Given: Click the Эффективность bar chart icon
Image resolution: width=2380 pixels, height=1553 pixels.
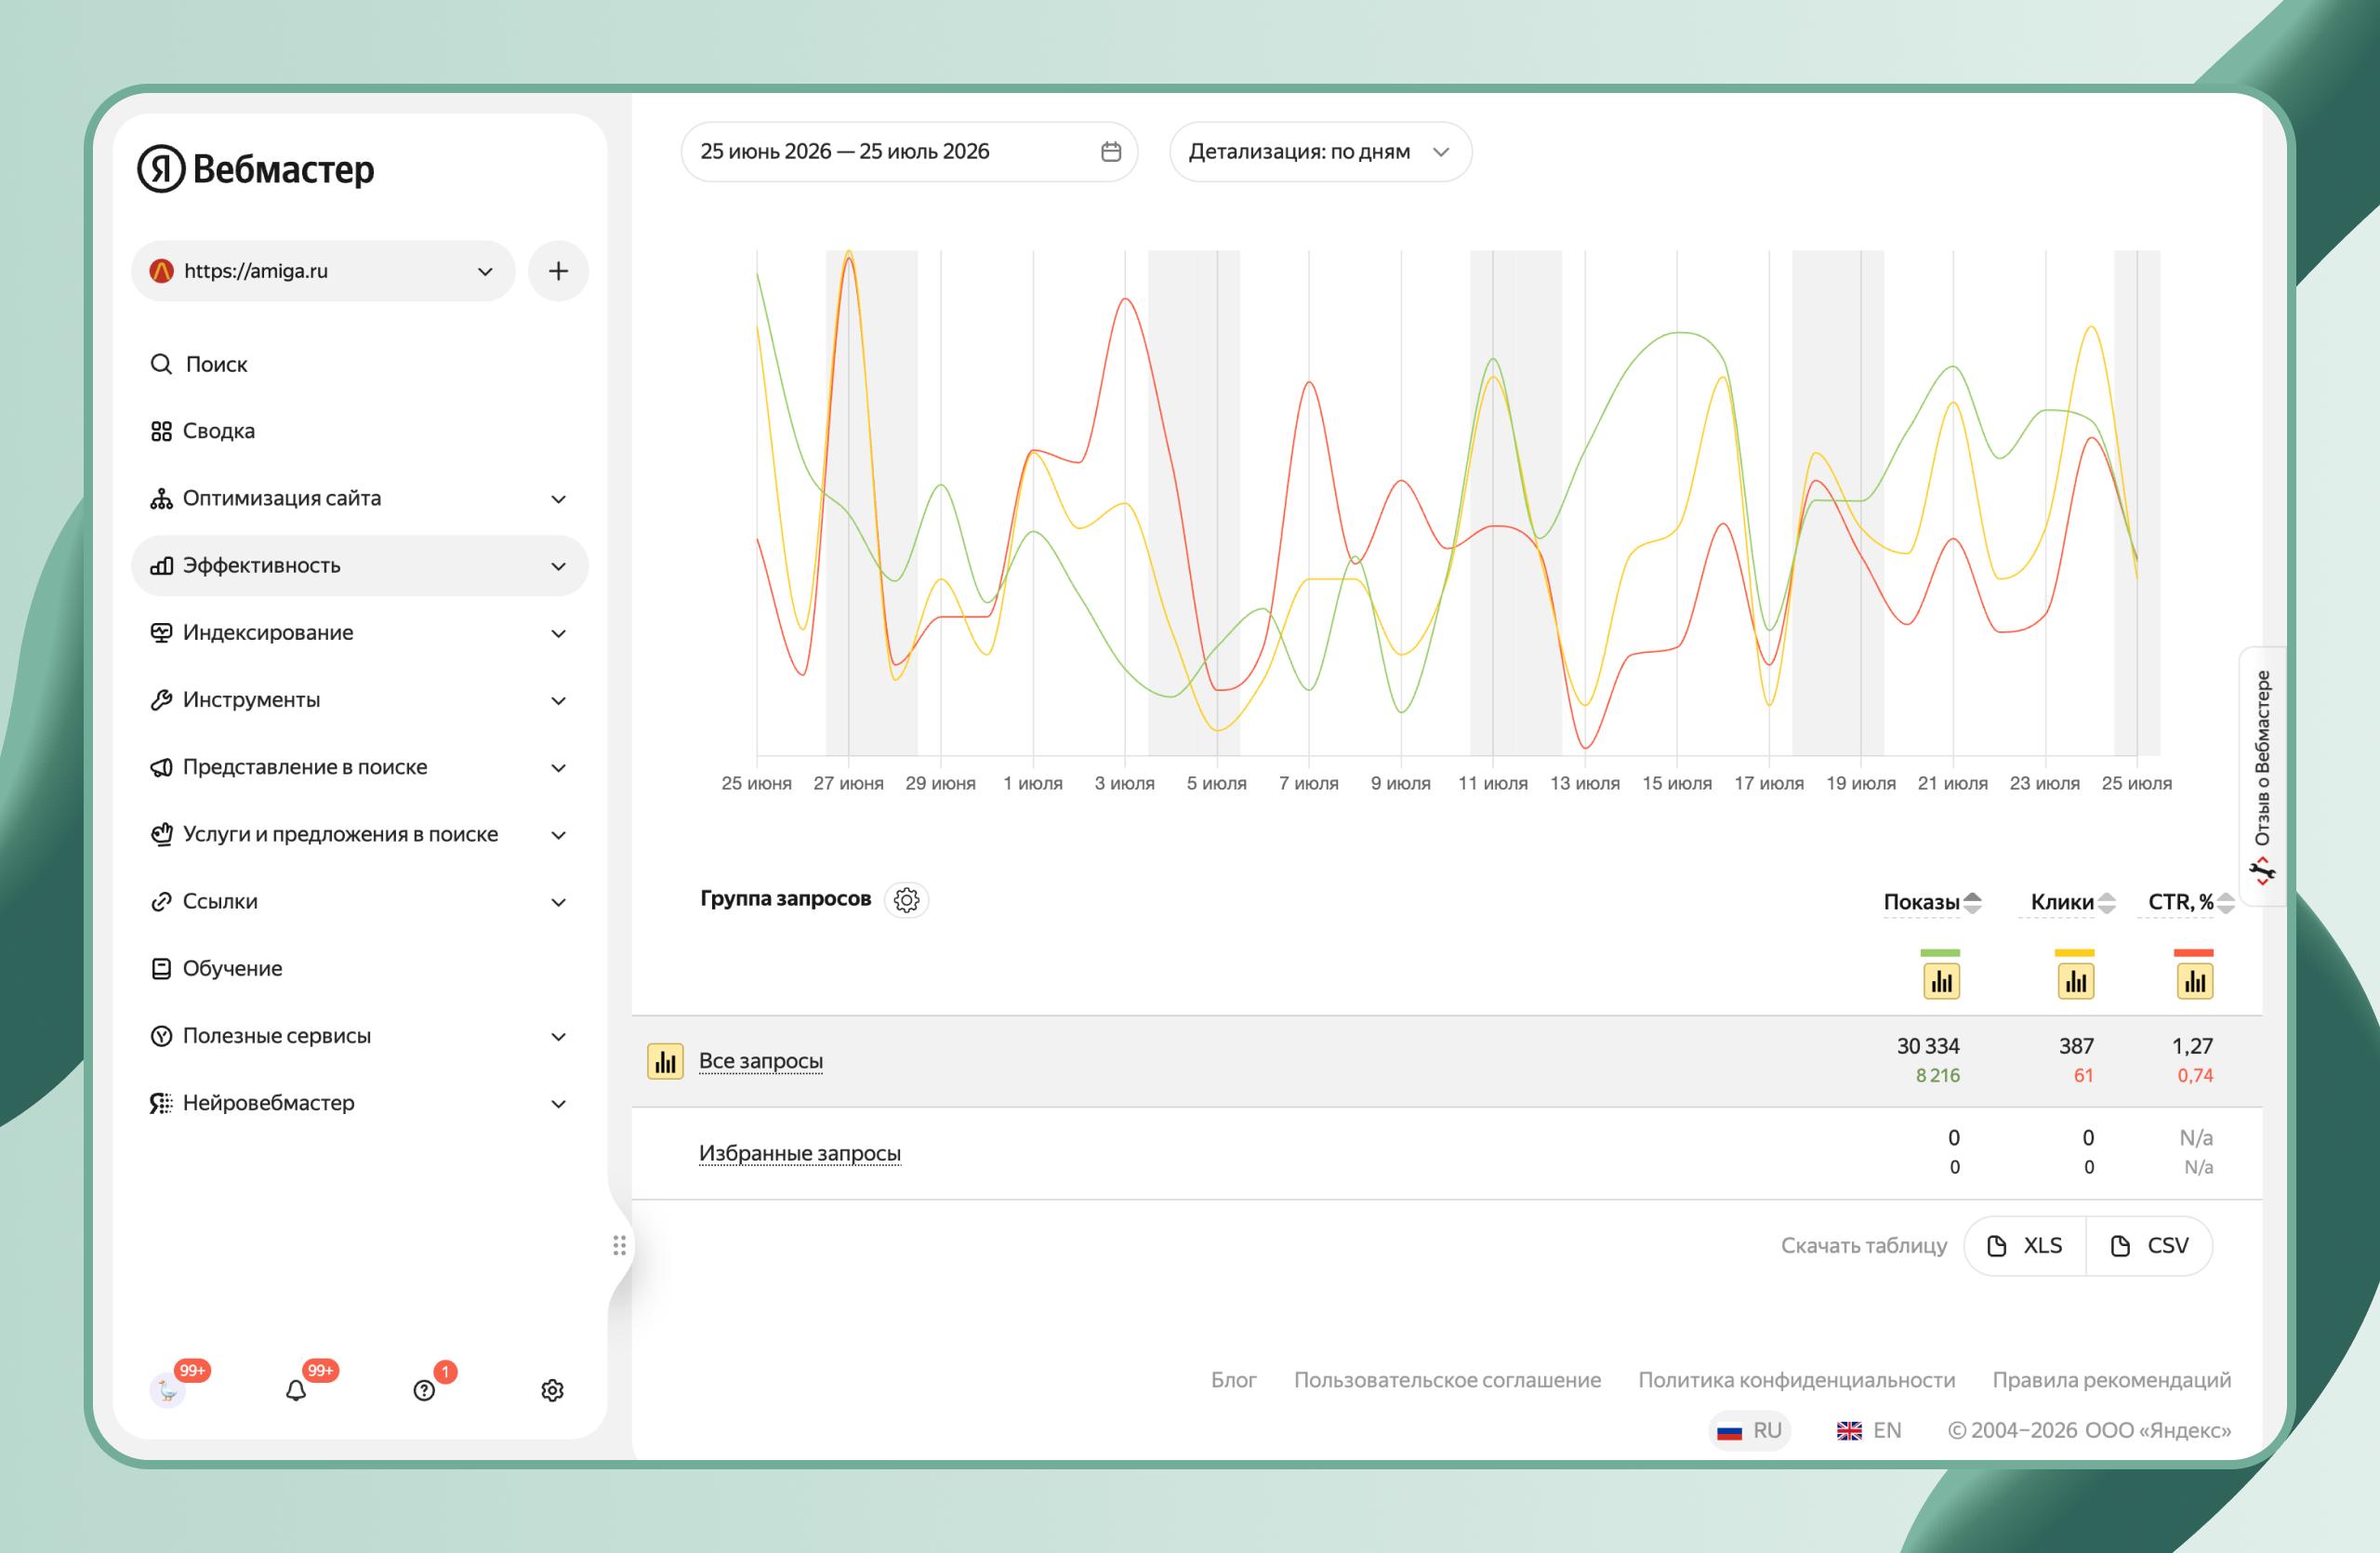Looking at the screenshot, I should pyautogui.click(x=161, y=566).
